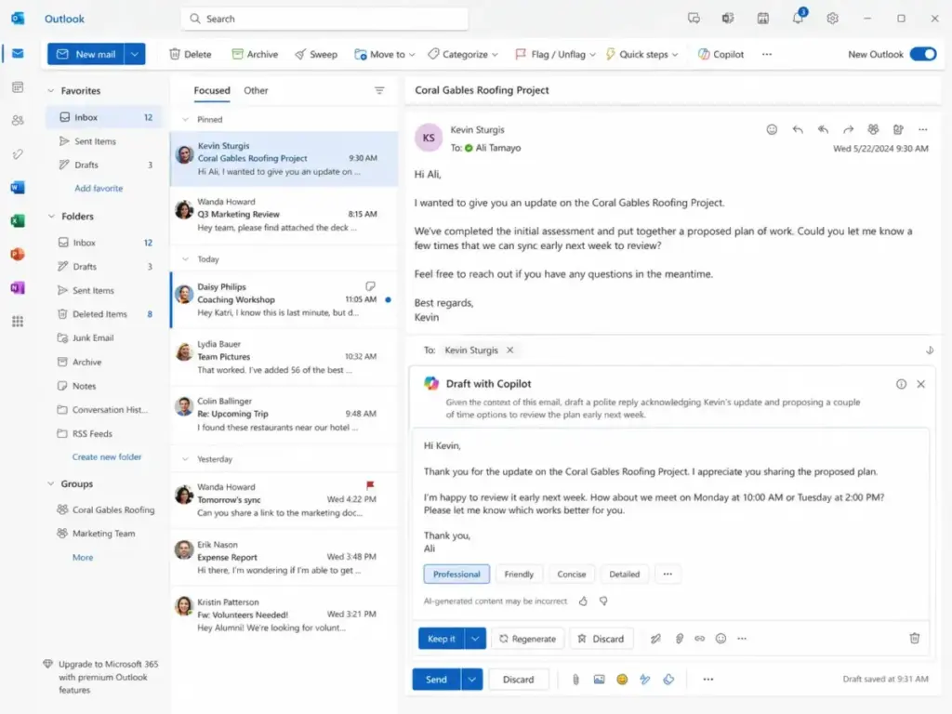Screen dimensions: 952x714
Task: Open the Calendar app in left rail
Action: (x=18, y=87)
